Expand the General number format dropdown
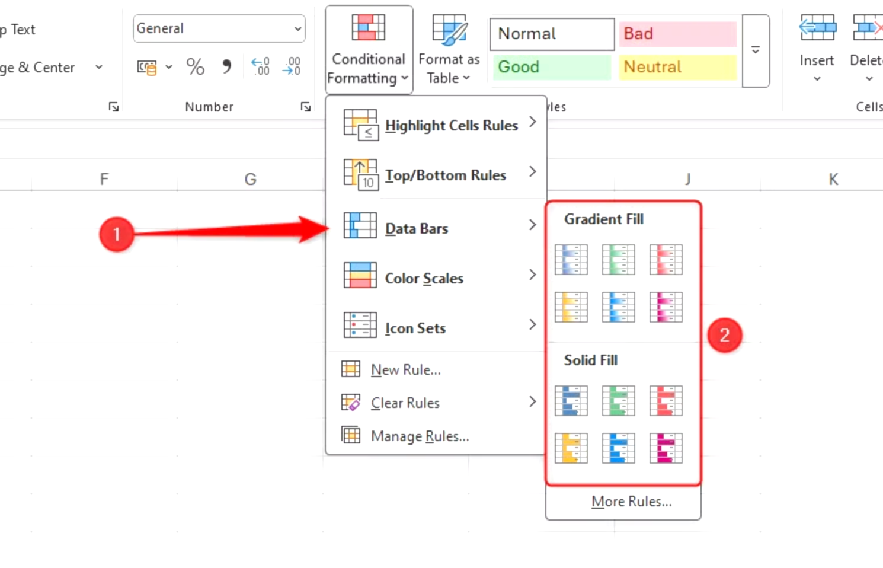883x568 pixels. tap(297, 29)
